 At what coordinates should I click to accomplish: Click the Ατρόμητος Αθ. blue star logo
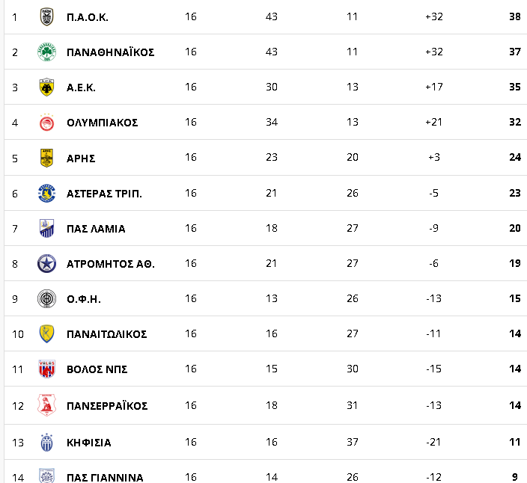point(46,263)
